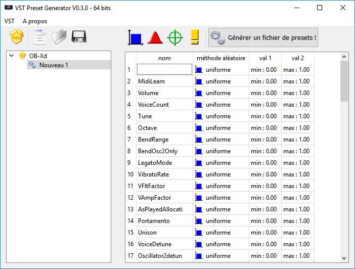Click the max value in the BendRange row
This screenshot has height=269, width=355.
tap(296, 140)
